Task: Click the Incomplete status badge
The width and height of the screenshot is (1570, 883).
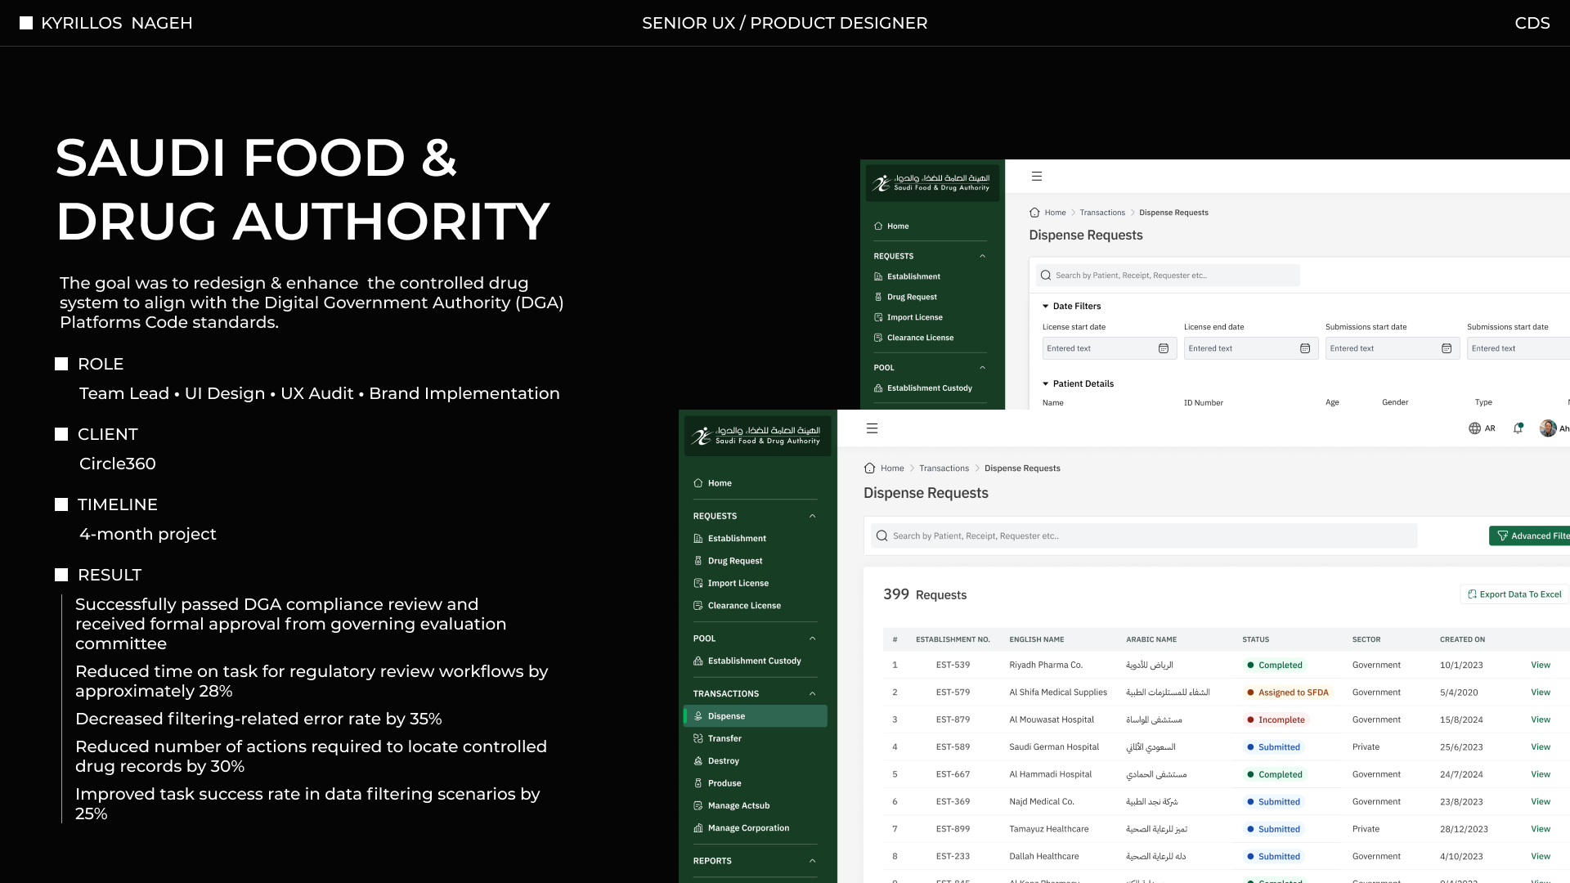Action: 1276,720
